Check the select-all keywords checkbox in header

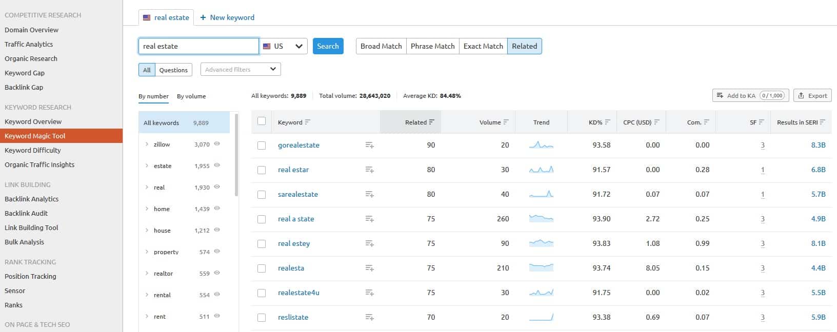[262, 121]
